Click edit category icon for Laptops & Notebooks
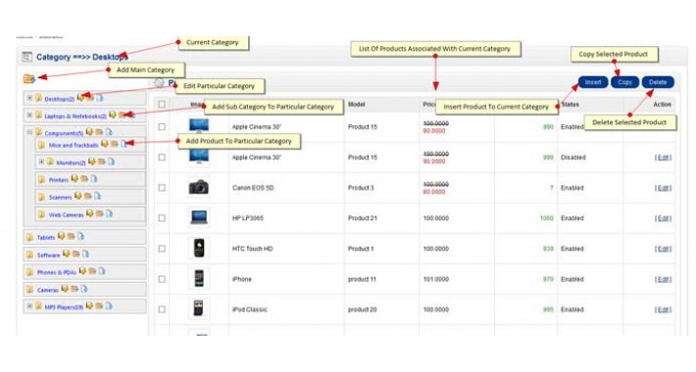This screenshot has height=372, width=696. coord(113,115)
